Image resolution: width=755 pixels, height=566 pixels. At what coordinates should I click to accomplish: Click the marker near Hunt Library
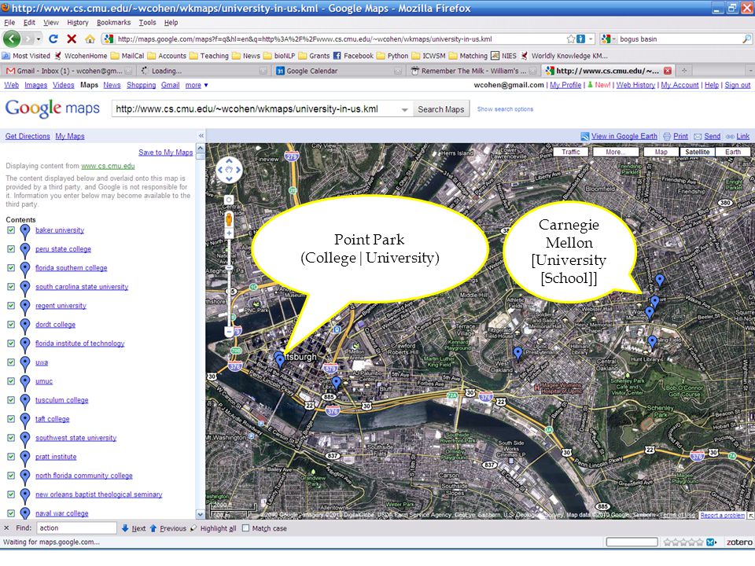click(652, 342)
